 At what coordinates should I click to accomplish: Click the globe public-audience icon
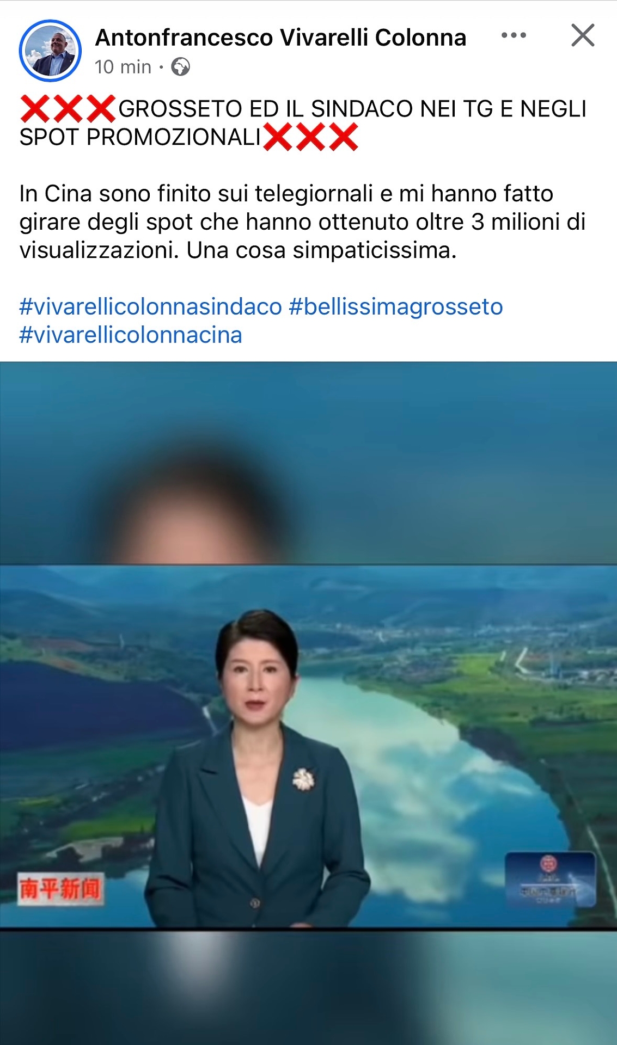[181, 67]
